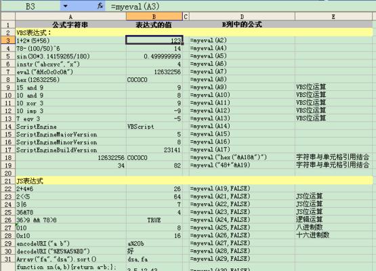Click the VBScript result cell
Screen dimensions: 376x271
point(154,127)
